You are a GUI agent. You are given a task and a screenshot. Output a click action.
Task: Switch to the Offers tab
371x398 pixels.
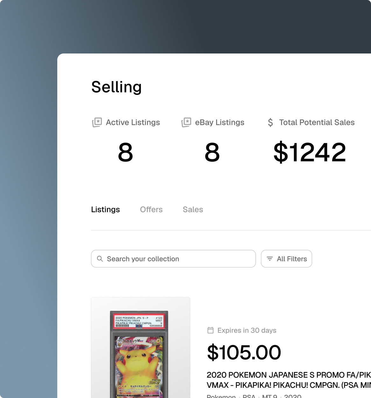[x=151, y=210]
